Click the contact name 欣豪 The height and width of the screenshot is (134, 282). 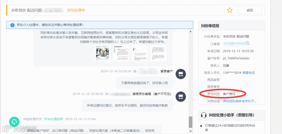[226, 66]
